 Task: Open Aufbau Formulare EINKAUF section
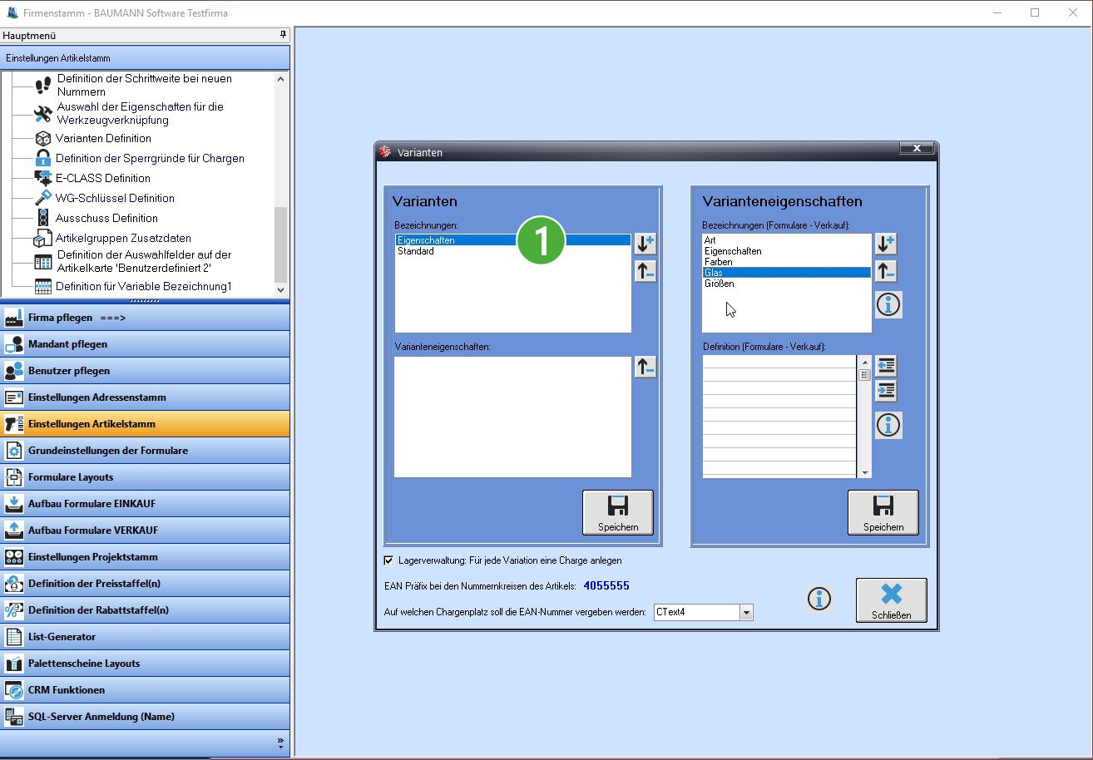click(146, 504)
